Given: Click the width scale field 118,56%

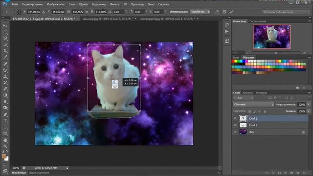Looking at the screenshot, I should point(78,12).
